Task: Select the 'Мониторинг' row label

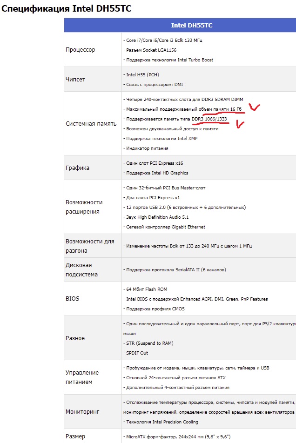Action: pos(82,412)
